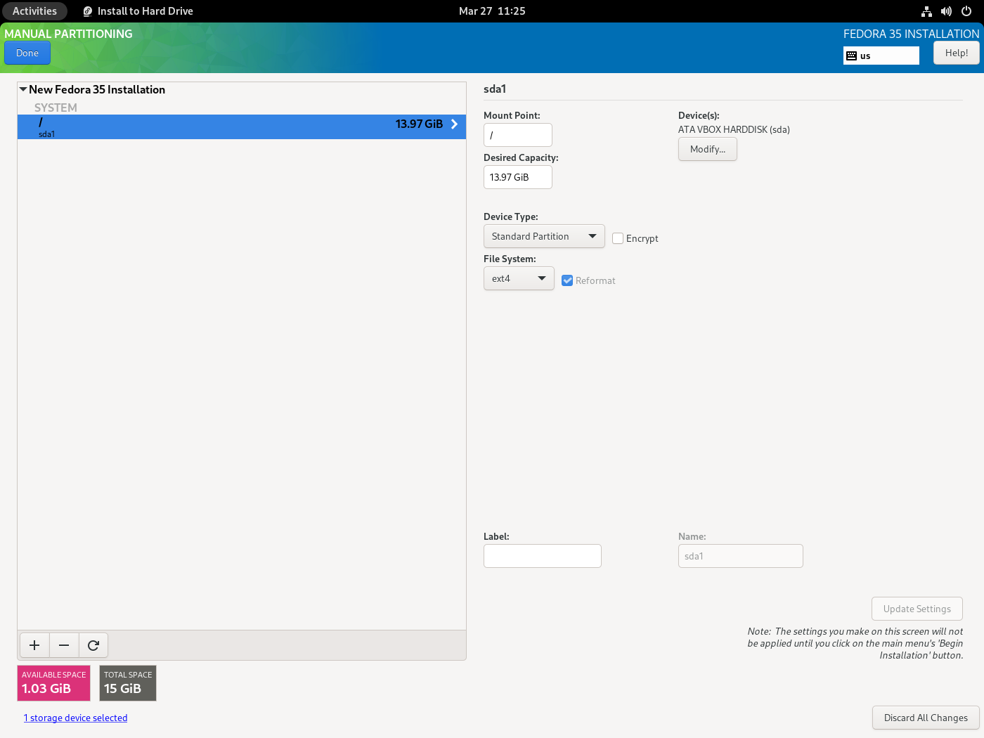The image size is (984, 738).
Task: Open the 1 storage device selected link
Action: [x=75, y=718]
